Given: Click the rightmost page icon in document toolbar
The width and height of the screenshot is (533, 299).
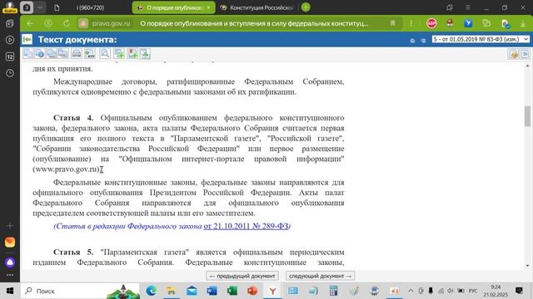Looking at the screenshot, I should click(525, 54).
